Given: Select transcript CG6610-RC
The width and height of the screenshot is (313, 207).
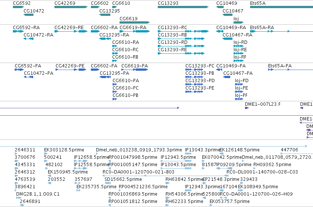Looking at the screenshot, I should pos(125,50).
